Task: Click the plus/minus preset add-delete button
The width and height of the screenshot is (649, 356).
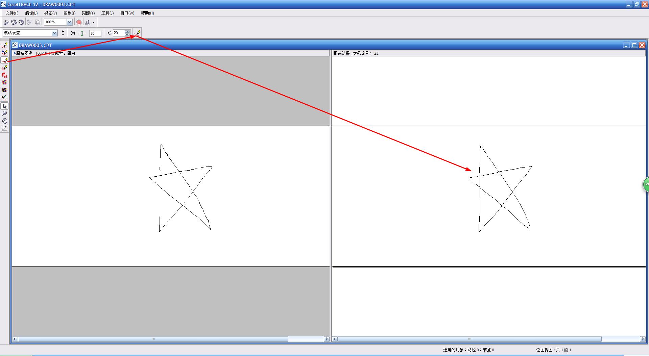Action: point(63,33)
